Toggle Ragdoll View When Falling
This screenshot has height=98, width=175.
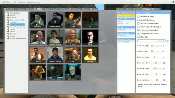pyautogui.click(x=138, y=30)
